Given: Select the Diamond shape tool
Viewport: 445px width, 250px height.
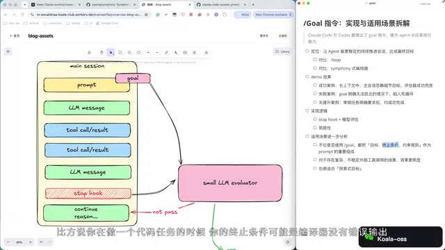Looking at the screenshot, I should tap(129, 53).
